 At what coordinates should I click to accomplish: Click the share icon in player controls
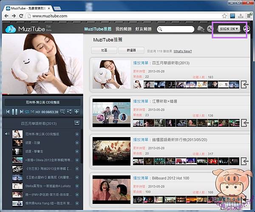[69, 112]
